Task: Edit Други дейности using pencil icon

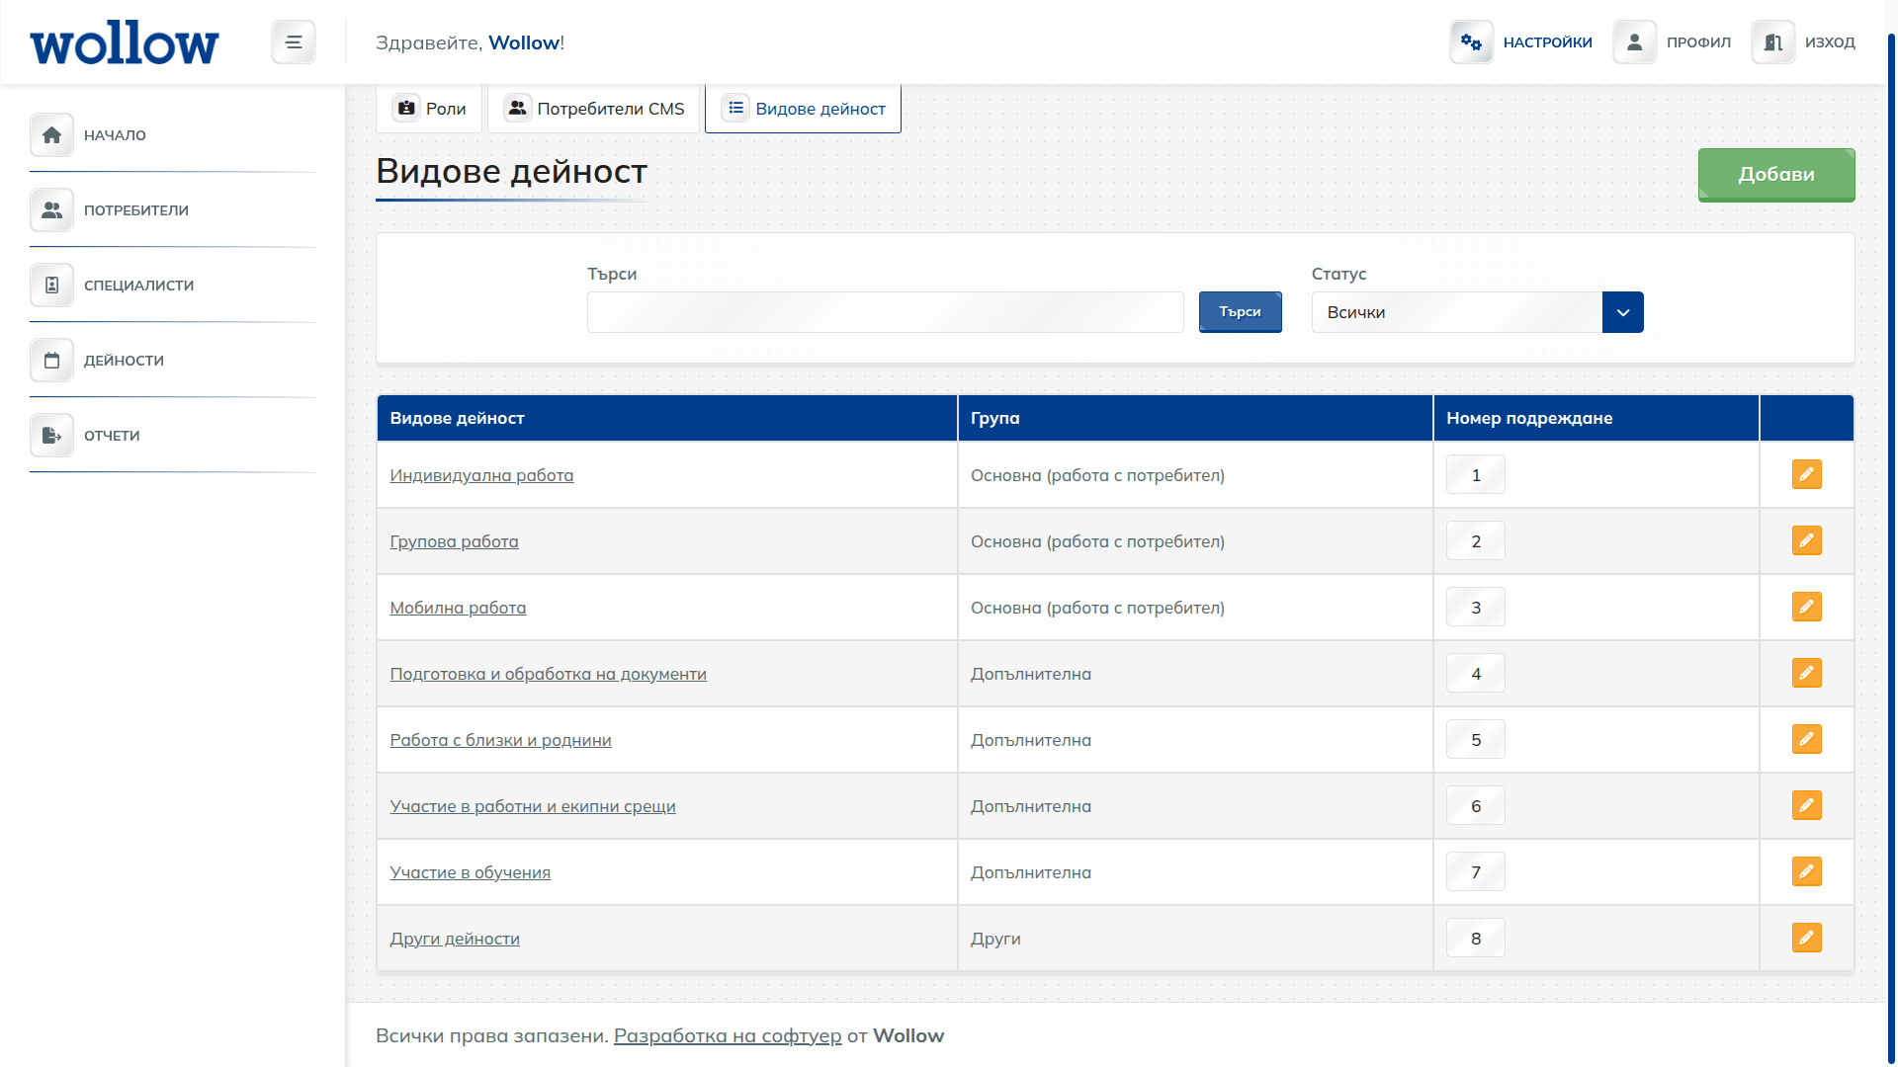Action: (1807, 938)
